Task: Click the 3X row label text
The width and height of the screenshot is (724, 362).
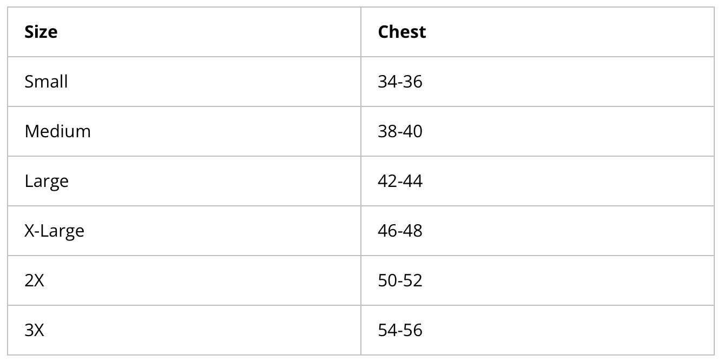Action: click(x=35, y=331)
